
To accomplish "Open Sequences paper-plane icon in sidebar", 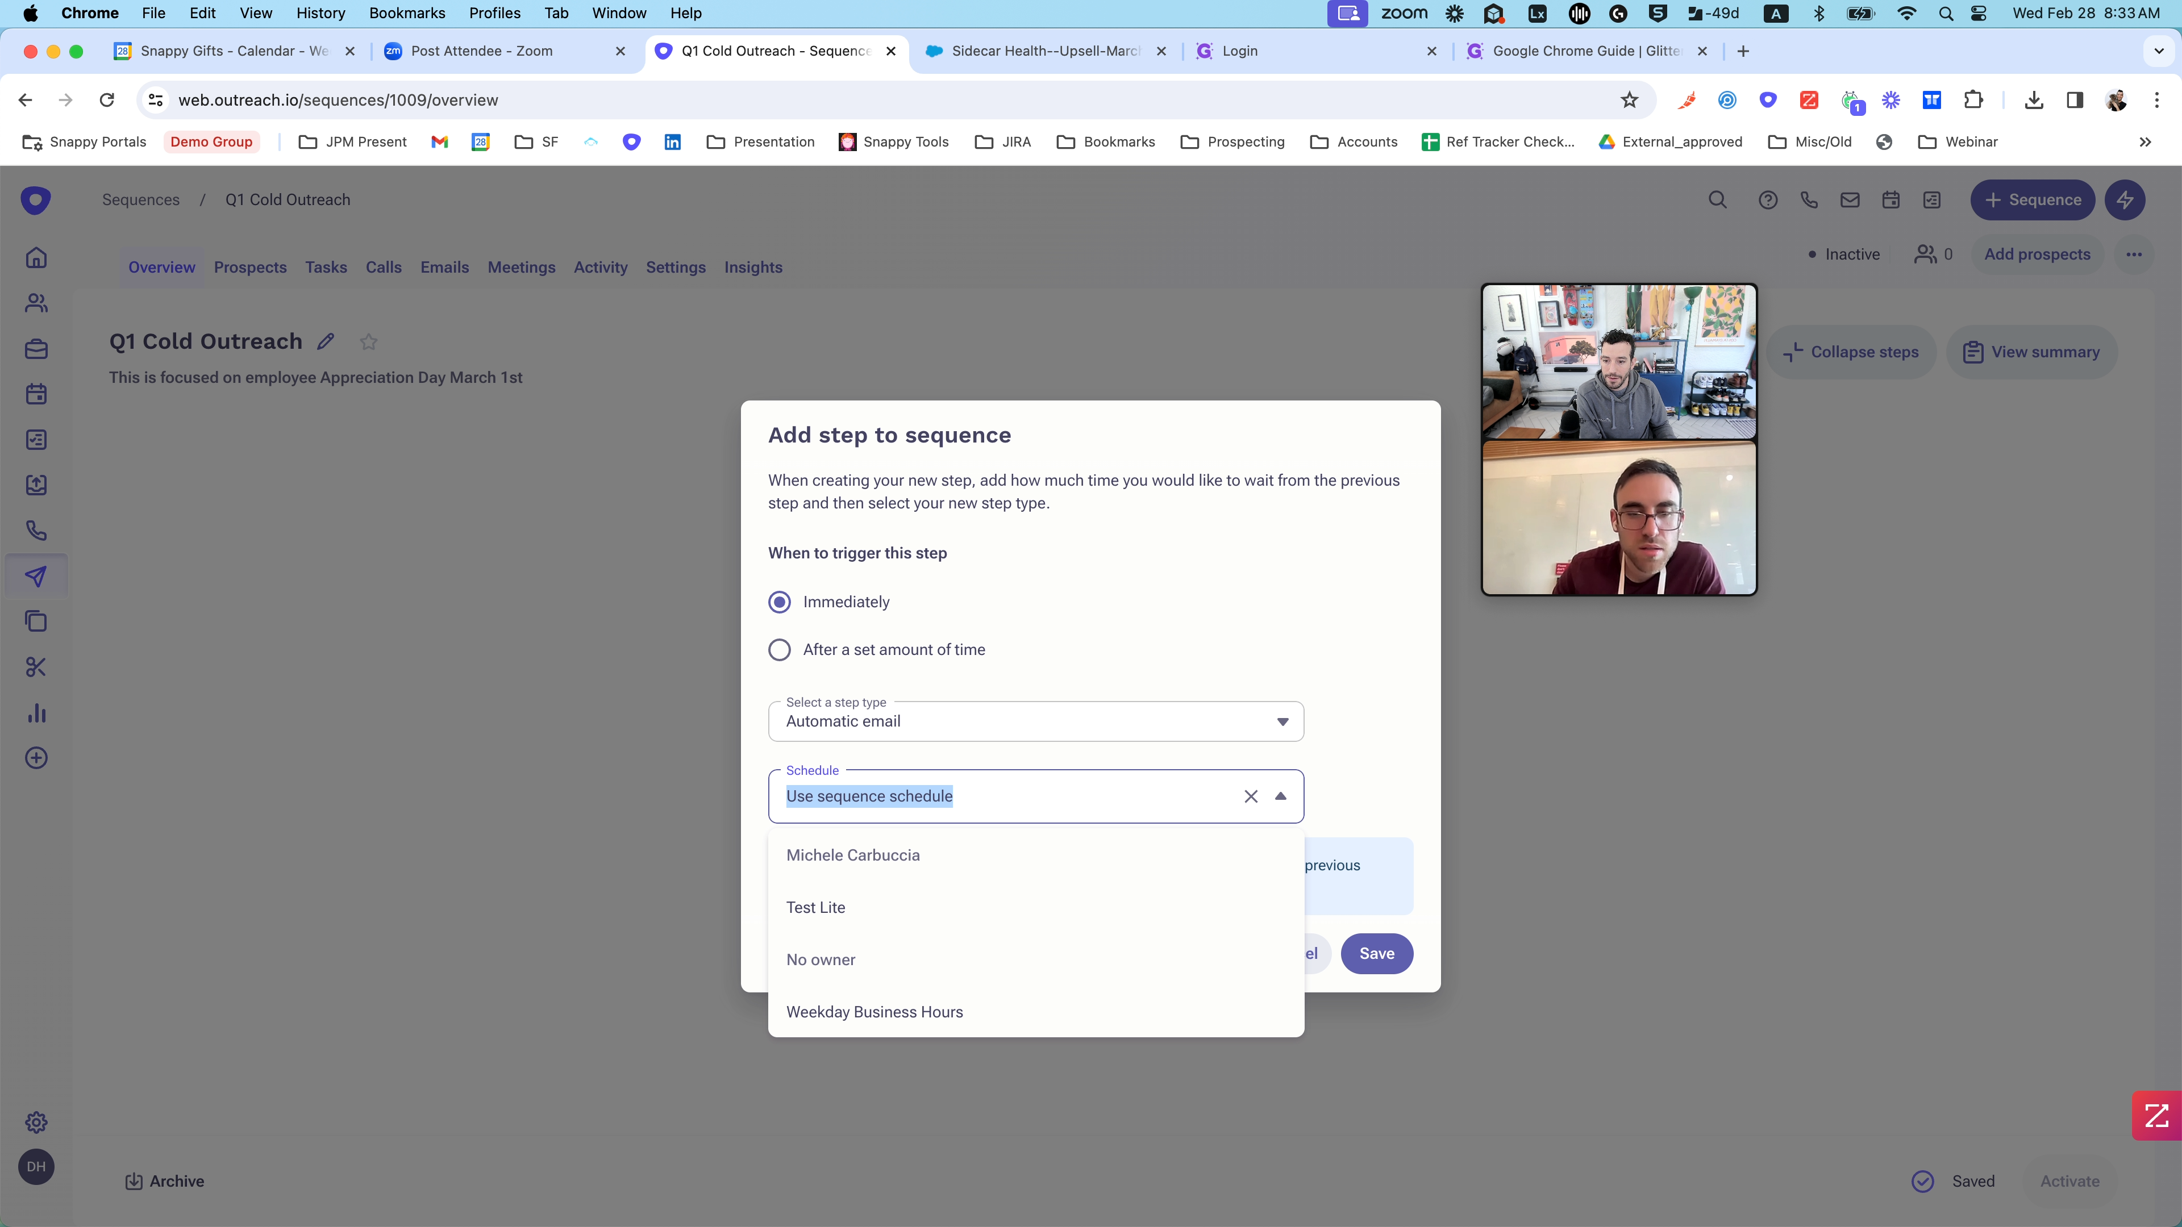I will click(36, 577).
